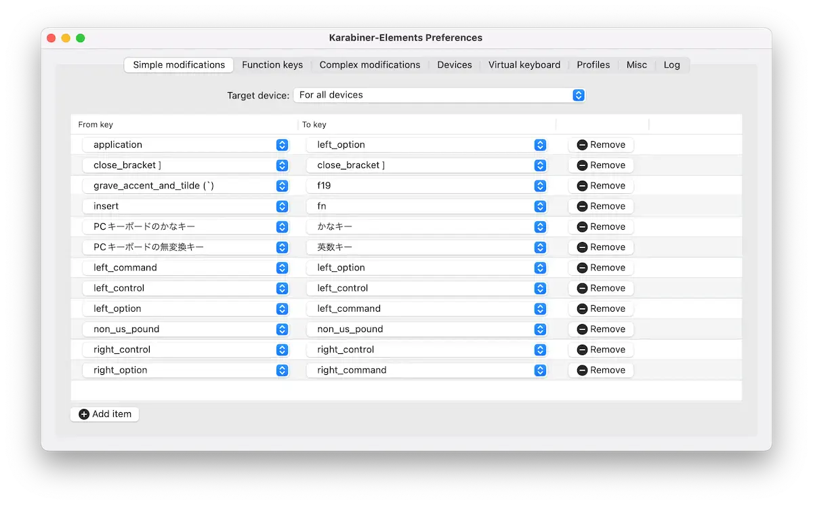Remove the right_option to right_command mapping

[x=601, y=370]
